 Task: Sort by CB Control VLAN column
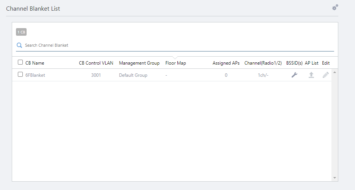point(96,63)
